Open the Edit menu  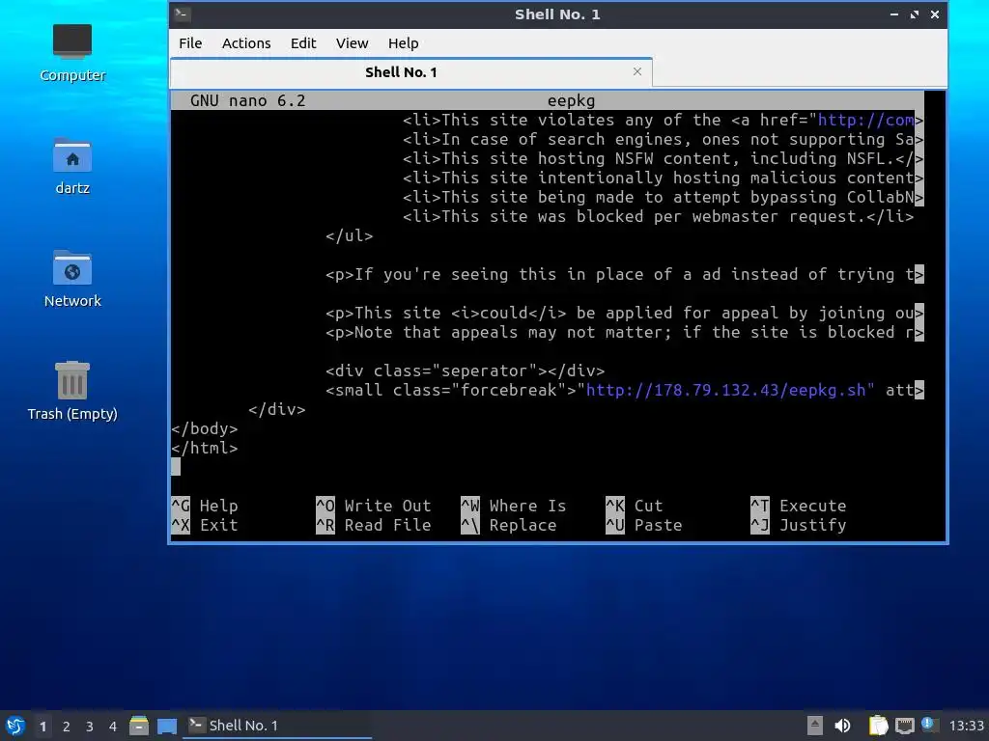[x=302, y=42]
